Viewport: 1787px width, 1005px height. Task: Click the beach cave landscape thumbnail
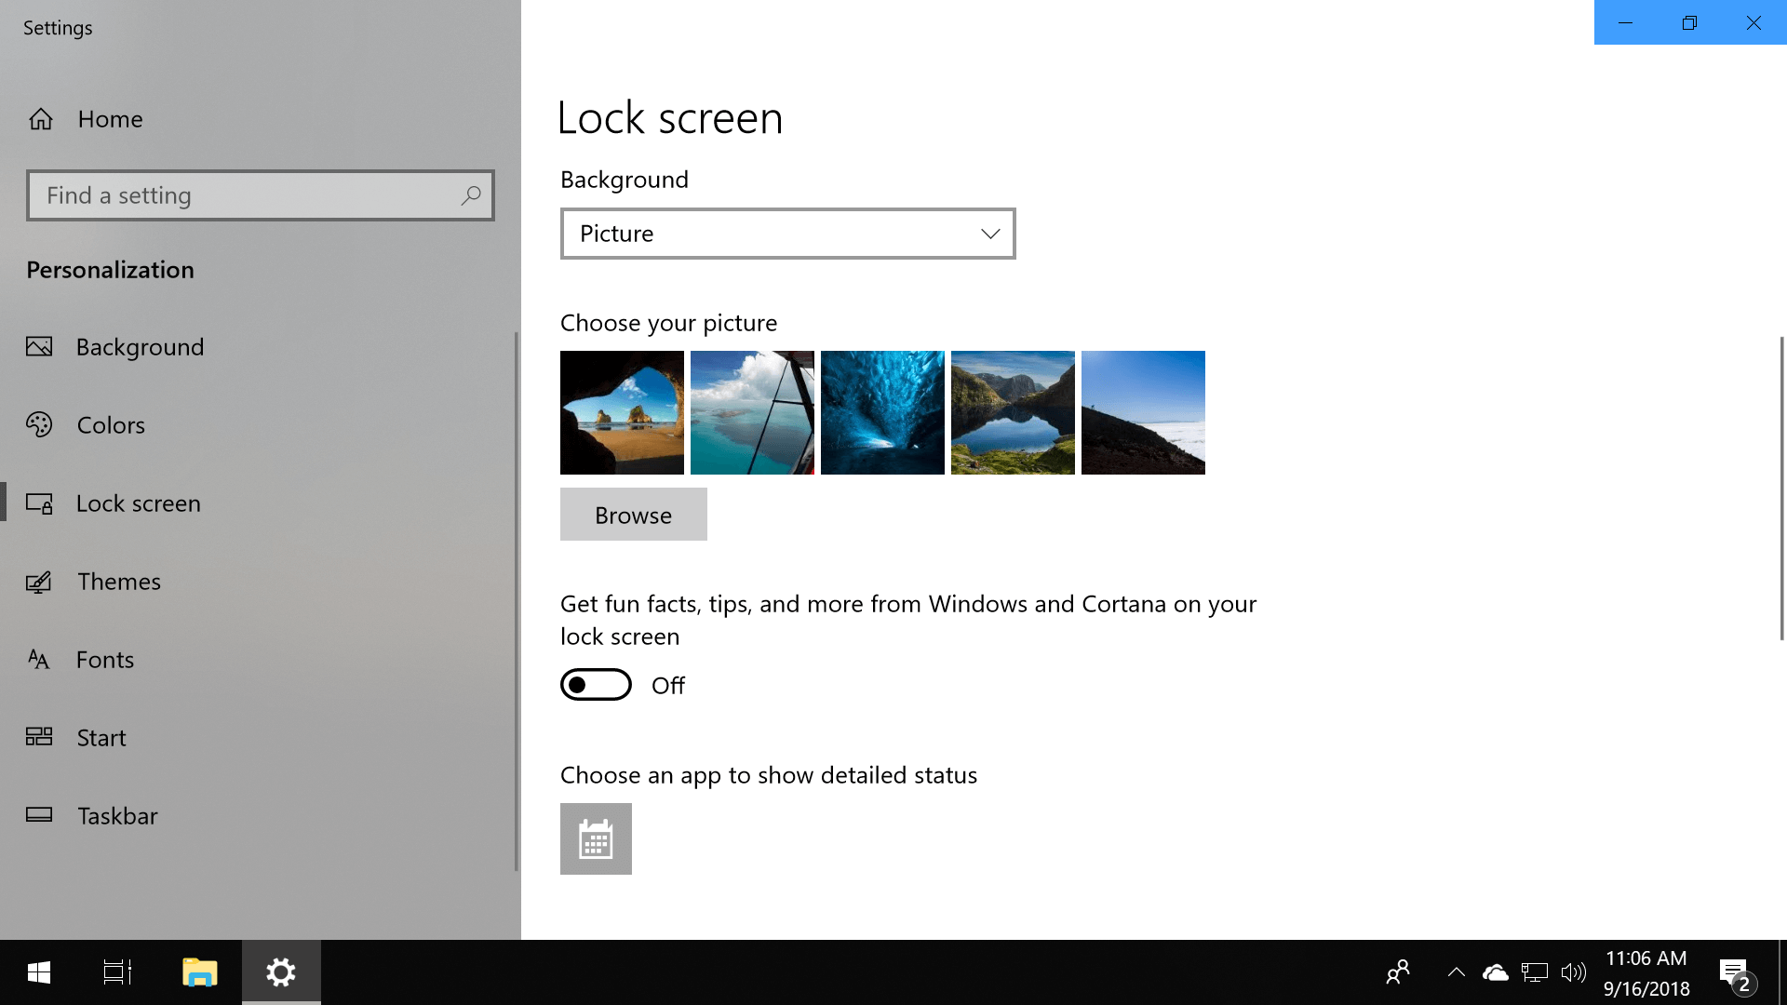(623, 411)
